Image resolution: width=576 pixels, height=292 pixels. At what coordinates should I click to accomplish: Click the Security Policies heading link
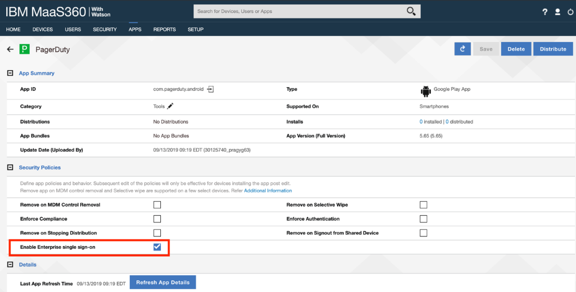point(40,167)
